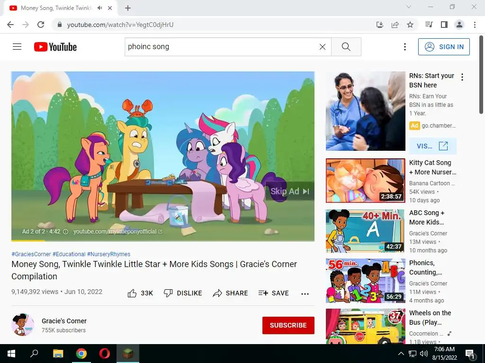Click SHARE arrow button
485x363 pixels.
(x=231, y=293)
